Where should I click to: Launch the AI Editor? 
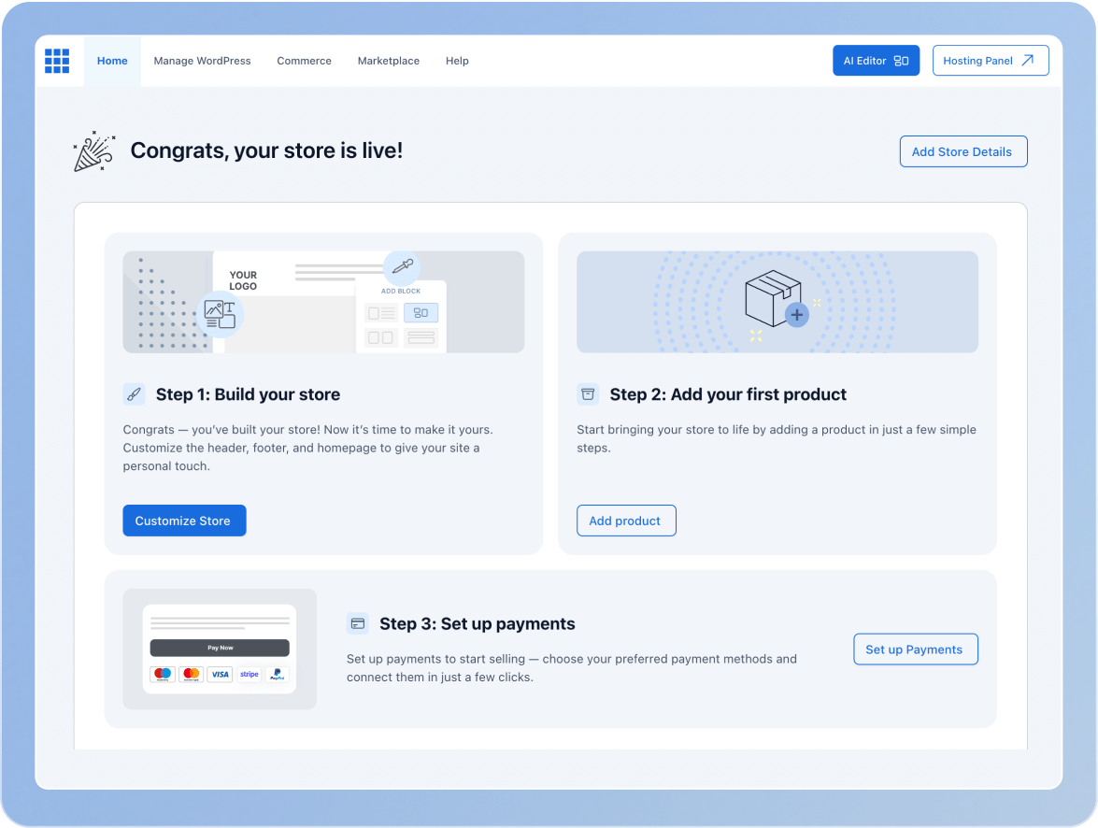pos(876,61)
